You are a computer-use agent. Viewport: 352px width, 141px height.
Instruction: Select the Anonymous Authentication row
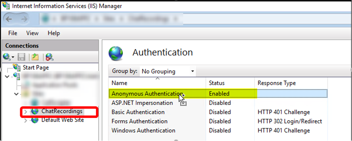pyautogui.click(x=218, y=94)
